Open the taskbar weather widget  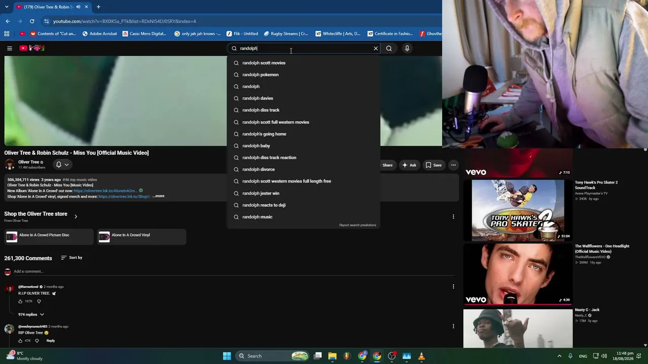pos(24,356)
